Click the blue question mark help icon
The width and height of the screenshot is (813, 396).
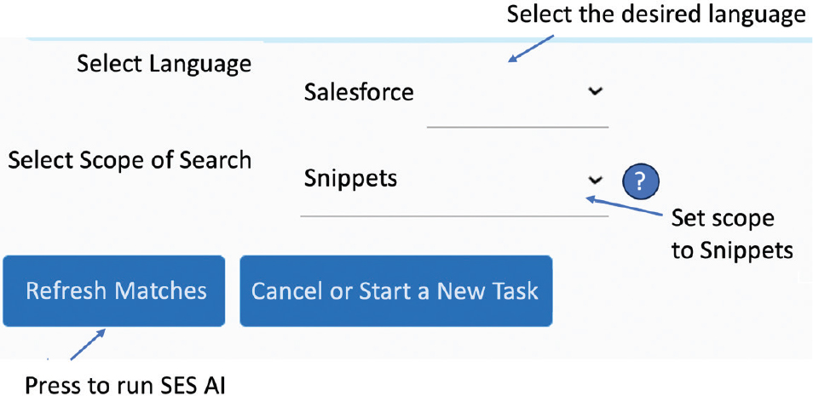coord(641,181)
